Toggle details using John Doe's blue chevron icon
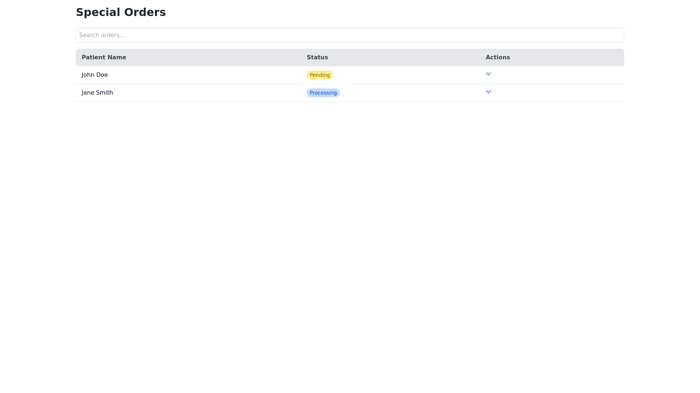The height and width of the screenshot is (393, 700). [488, 74]
